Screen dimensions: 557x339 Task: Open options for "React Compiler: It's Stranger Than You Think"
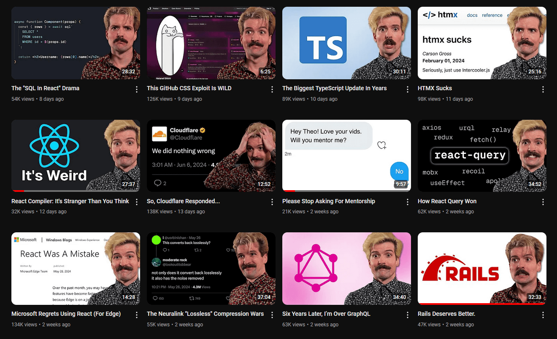click(x=136, y=202)
